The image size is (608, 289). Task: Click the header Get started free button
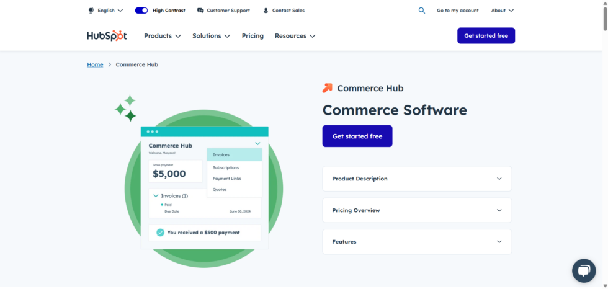point(486,35)
